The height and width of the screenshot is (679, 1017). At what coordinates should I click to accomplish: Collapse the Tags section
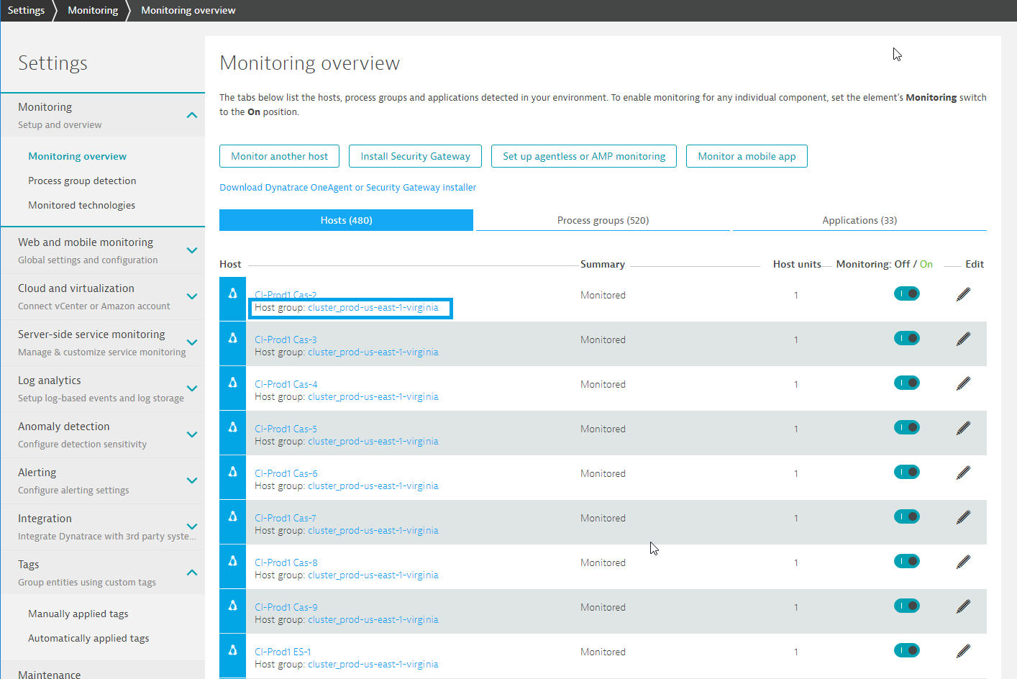192,573
